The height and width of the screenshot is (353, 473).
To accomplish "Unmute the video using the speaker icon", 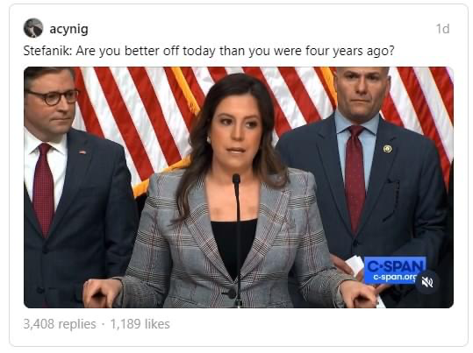I will tap(427, 282).
